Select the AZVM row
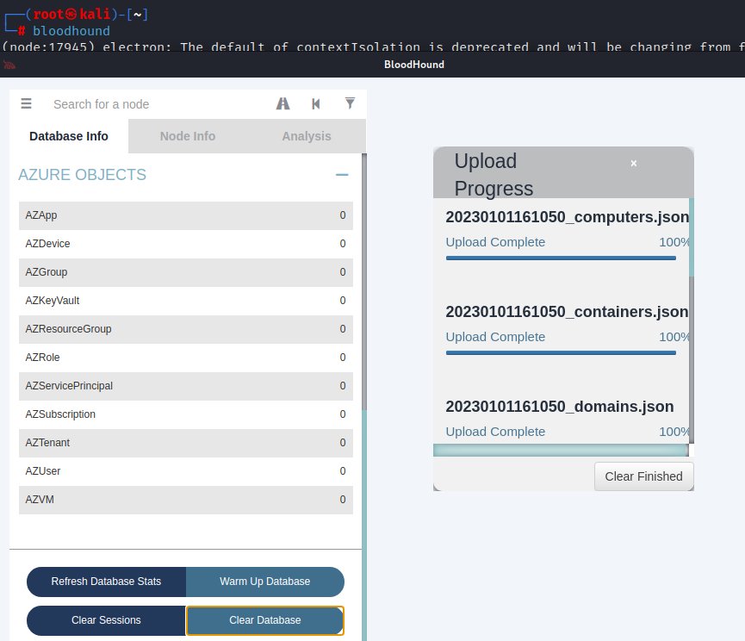Viewport: 745px width, 641px height. (186, 500)
